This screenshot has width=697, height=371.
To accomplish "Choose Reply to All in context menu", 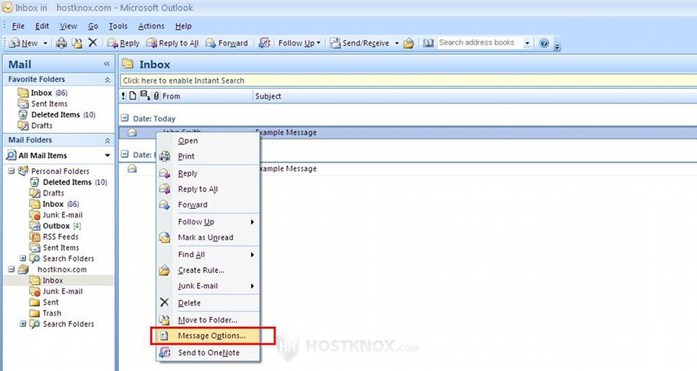I will tap(208, 189).
